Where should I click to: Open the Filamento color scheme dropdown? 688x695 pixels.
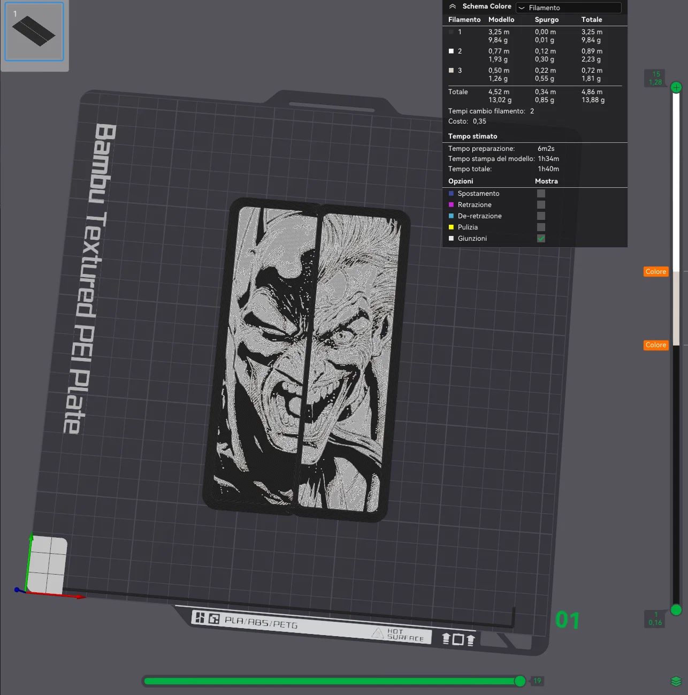click(x=568, y=7)
